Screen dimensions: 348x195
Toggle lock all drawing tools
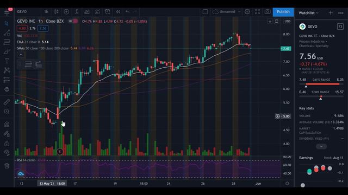tap(7, 143)
